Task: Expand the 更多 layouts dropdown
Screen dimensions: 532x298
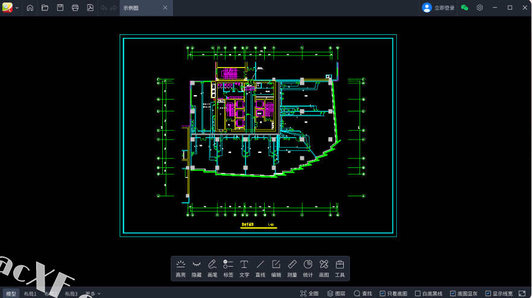Action: [93, 294]
